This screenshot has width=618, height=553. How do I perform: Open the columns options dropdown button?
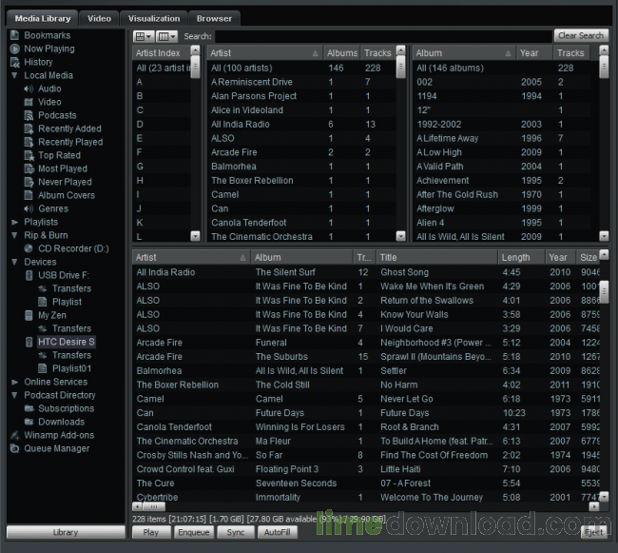tap(166, 37)
